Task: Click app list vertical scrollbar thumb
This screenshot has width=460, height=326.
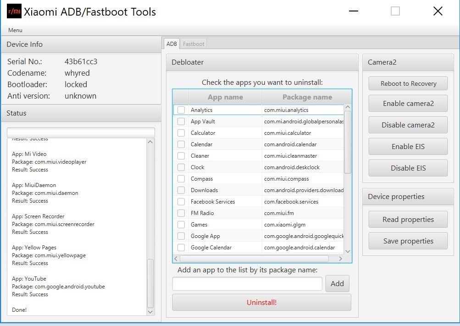Action: click(348, 142)
